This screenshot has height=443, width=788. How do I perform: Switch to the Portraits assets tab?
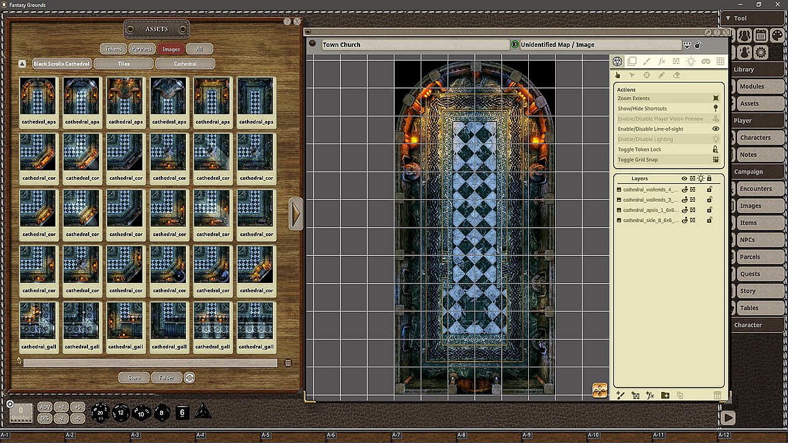tap(142, 49)
